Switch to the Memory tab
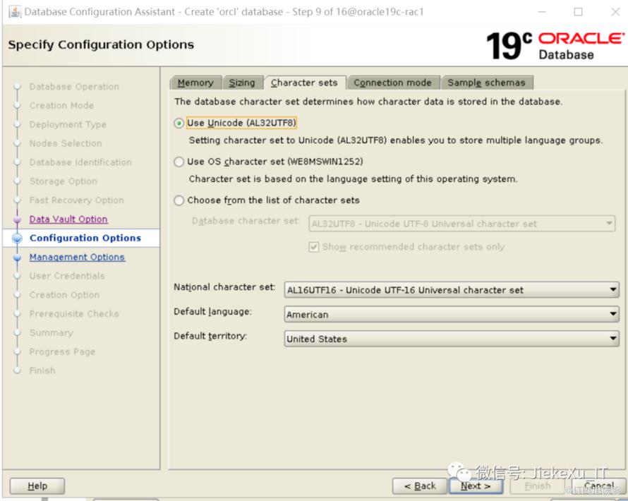Screen dimensions: 628x501 tap(195, 83)
